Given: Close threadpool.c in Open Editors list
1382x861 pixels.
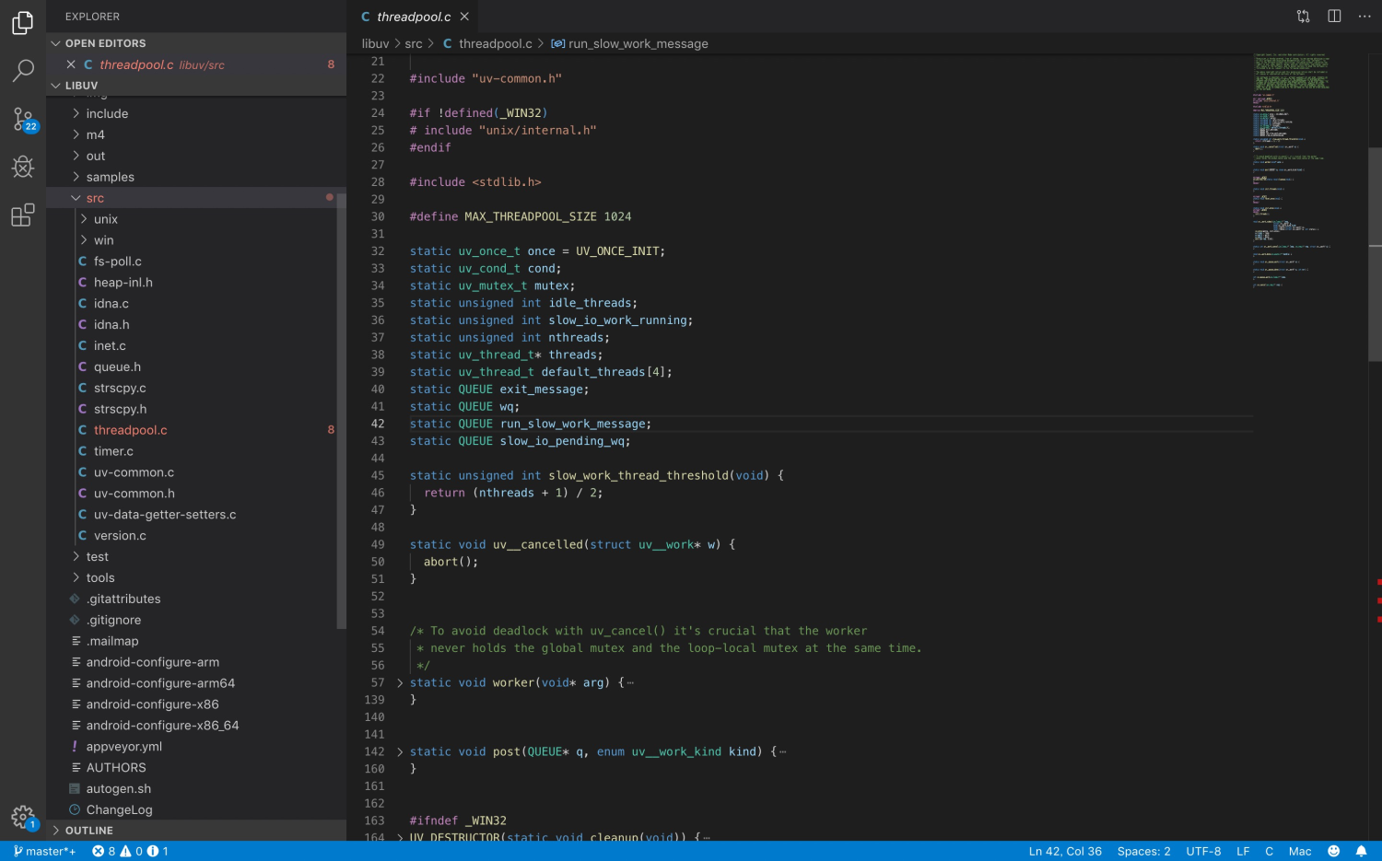Looking at the screenshot, I should pos(71,64).
